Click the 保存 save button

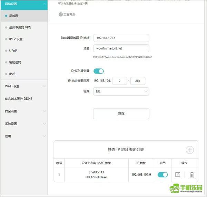click(121, 113)
